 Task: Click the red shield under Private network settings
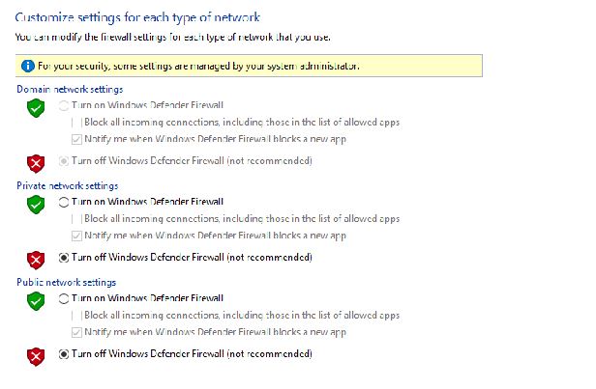tap(36, 259)
